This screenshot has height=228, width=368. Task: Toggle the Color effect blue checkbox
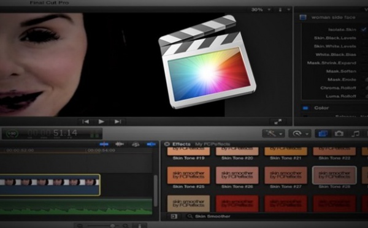pyautogui.click(x=305, y=108)
